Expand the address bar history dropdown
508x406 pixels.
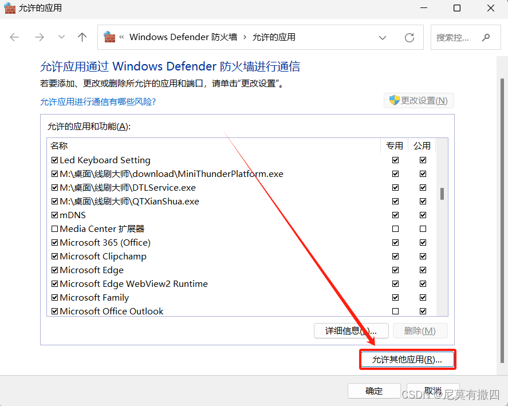(383, 38)
